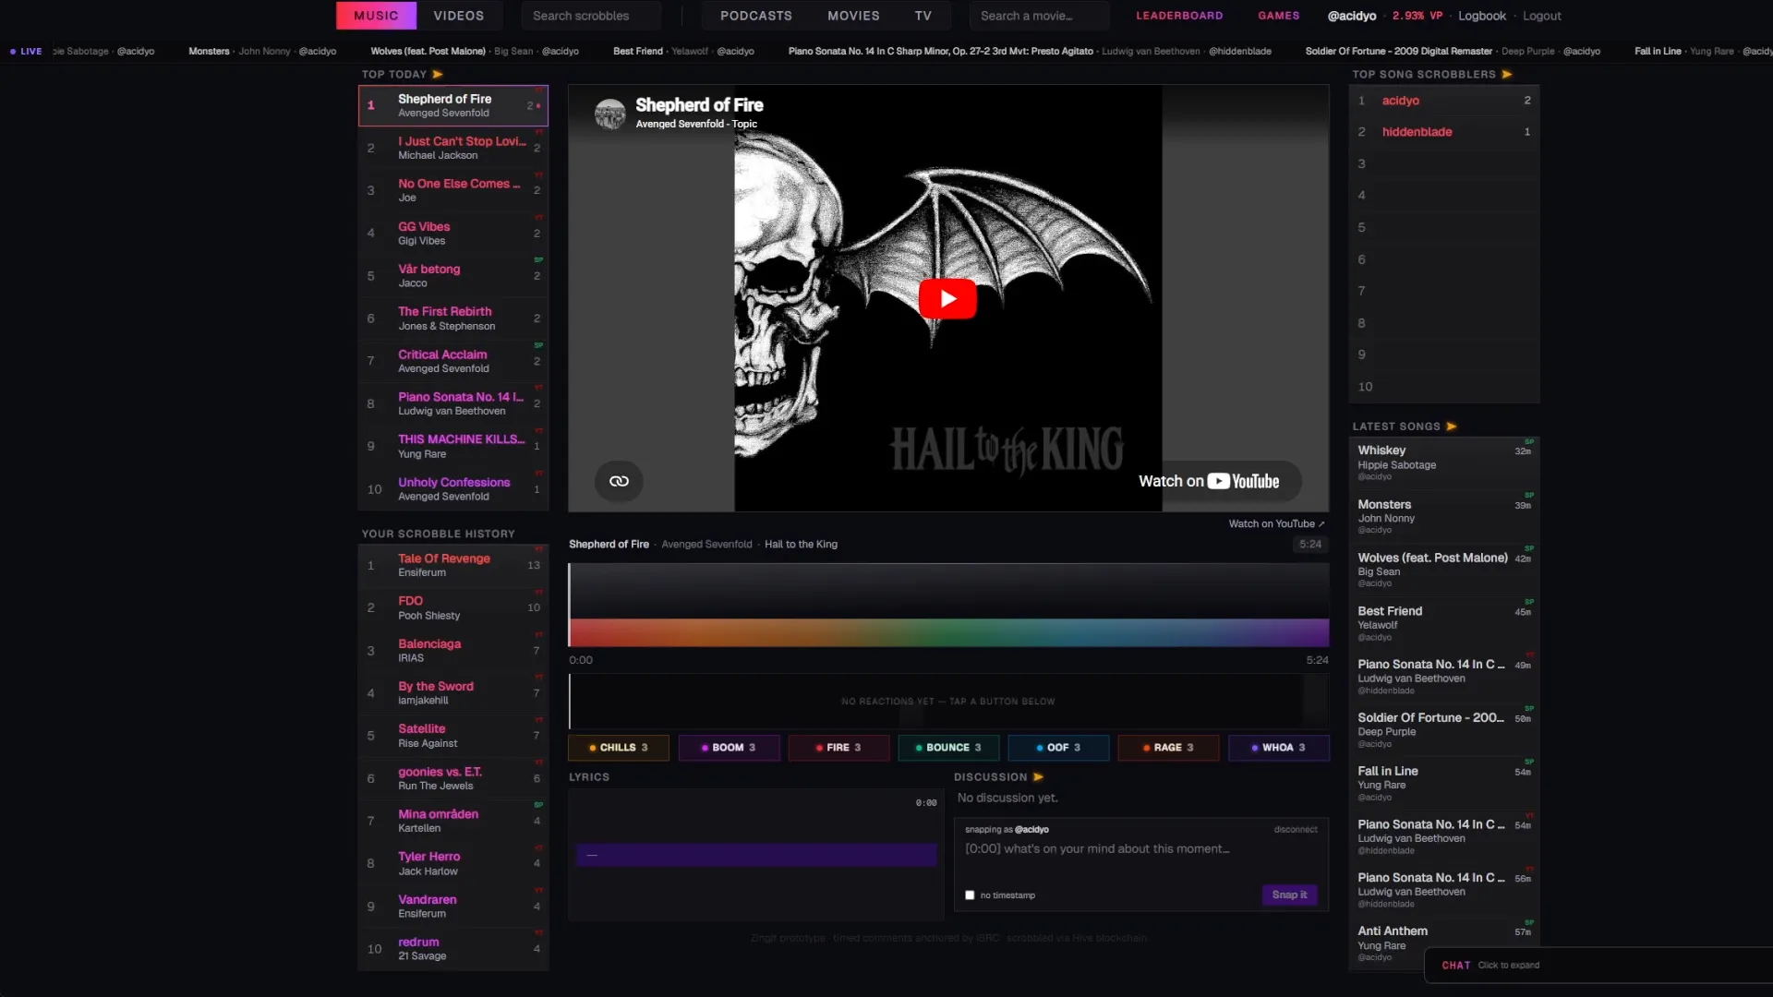Open the Logbook link
This screenshot has width=1773, height=997.
point(1482,16)
